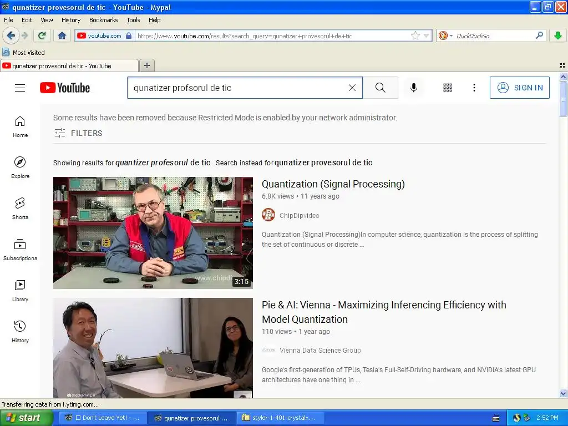This screenshot has height=426, width=568.
Task: Open the View menu
Action: click(x=47, y=20)
